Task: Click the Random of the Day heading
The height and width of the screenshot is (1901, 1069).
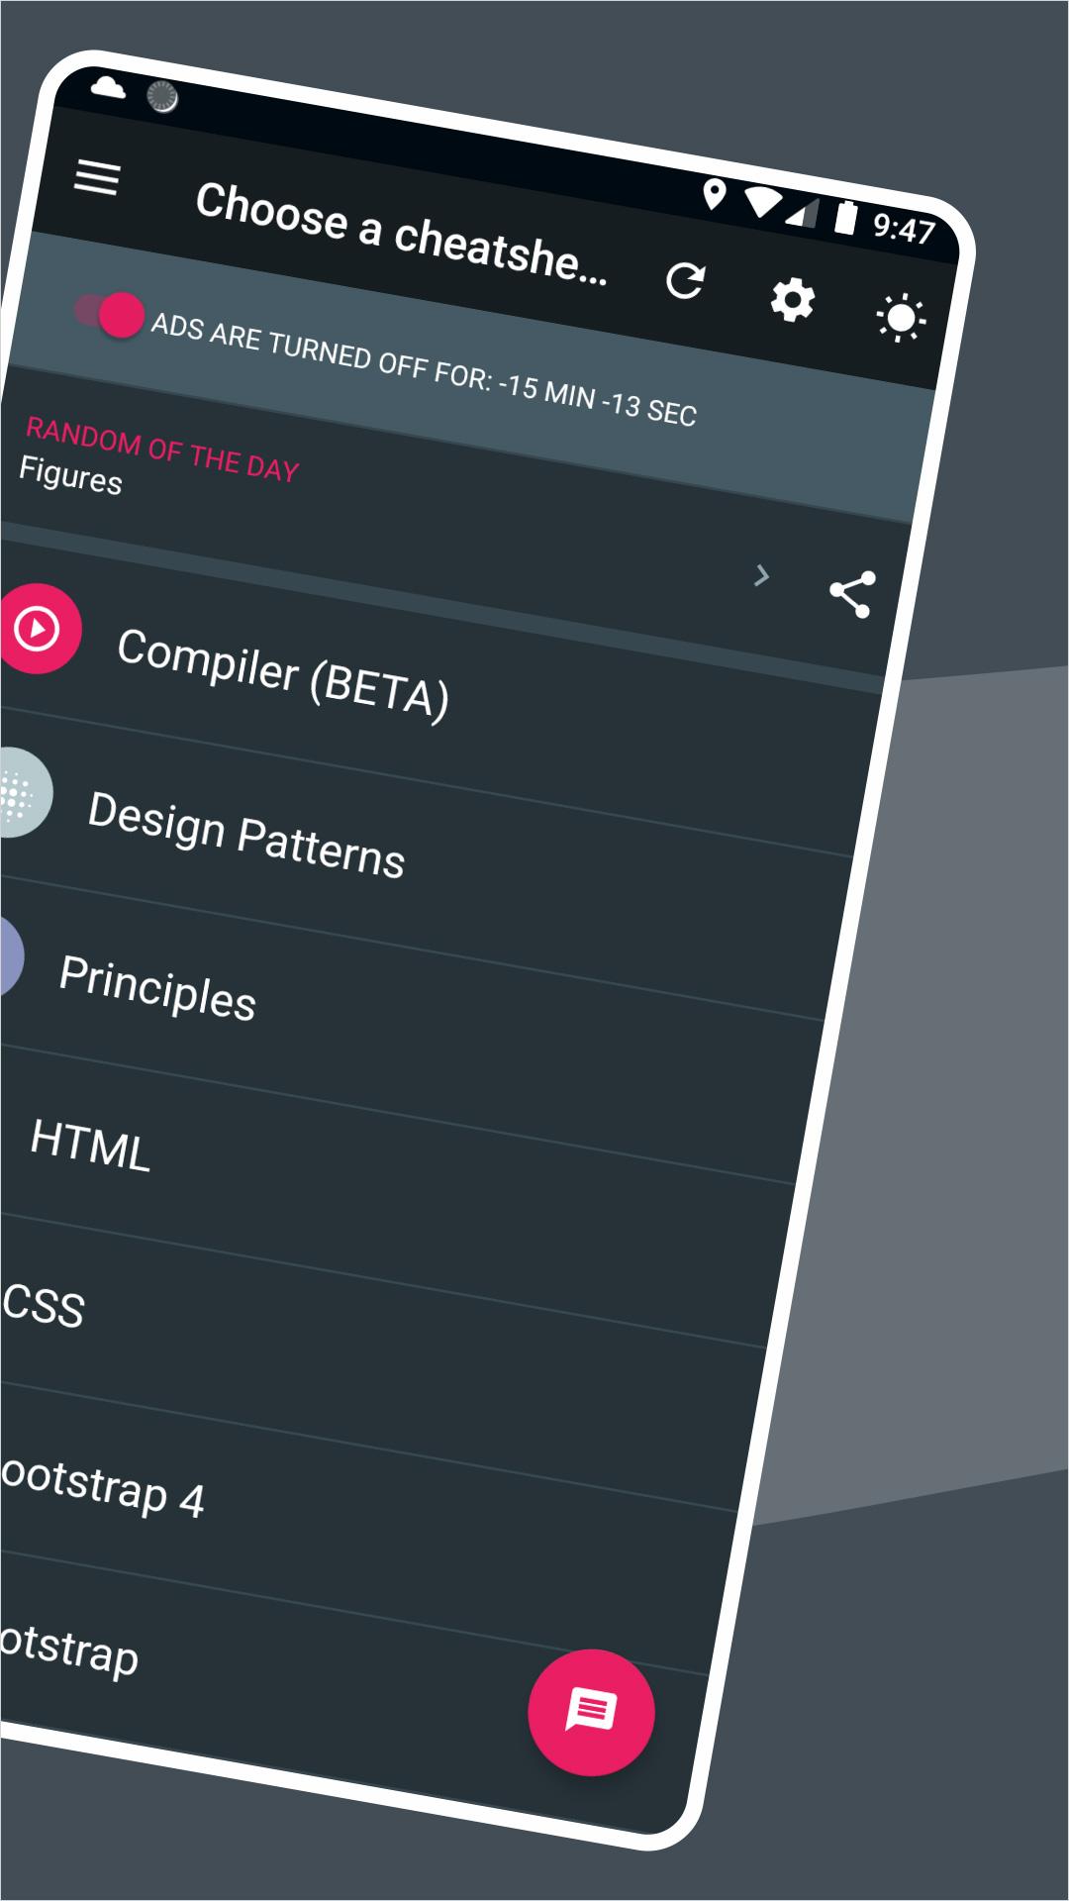Action: [162, 450]
